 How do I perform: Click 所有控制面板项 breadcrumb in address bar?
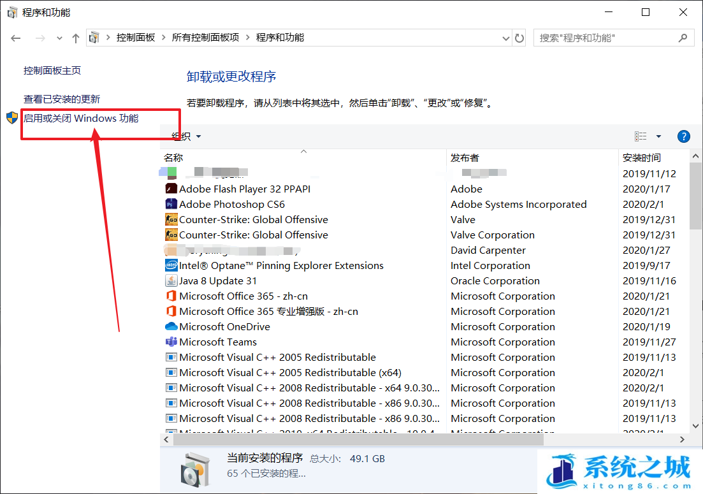tap(206, 38)
